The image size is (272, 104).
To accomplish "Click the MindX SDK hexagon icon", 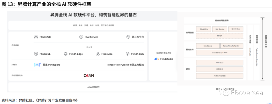I will click(128, 54).
